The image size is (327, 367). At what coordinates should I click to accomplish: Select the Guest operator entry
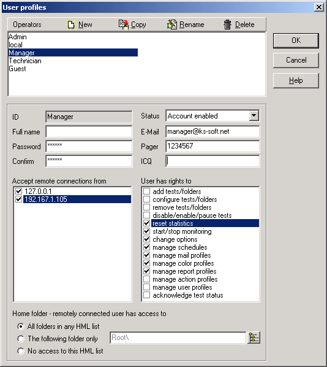click(17, 69)
